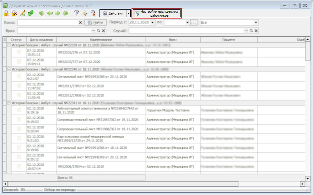Expand the Все status combo box
This screenshot has width=313, height=195.
pos(256,23)
